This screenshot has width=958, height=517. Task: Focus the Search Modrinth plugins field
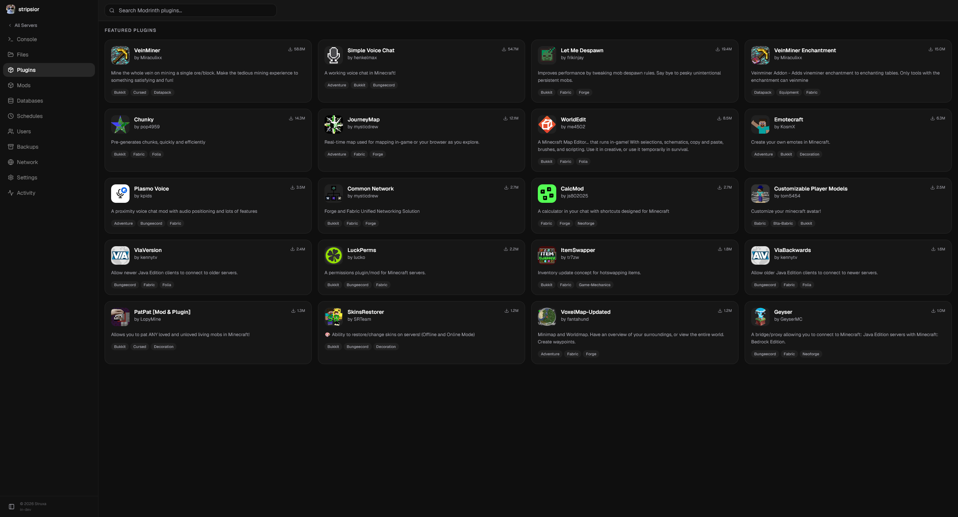click(191, 10)
